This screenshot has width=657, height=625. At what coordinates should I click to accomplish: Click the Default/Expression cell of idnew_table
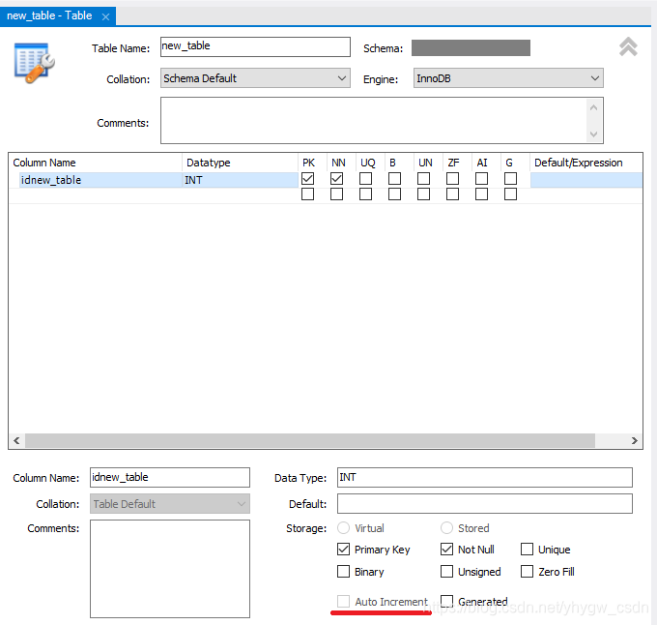point(586,180)
